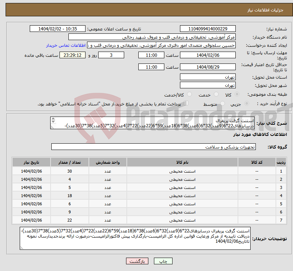The height and width of the screenshot is (271, 293).
Task: Select the کالا/خدمت radio option
Action: pos(189,95)
